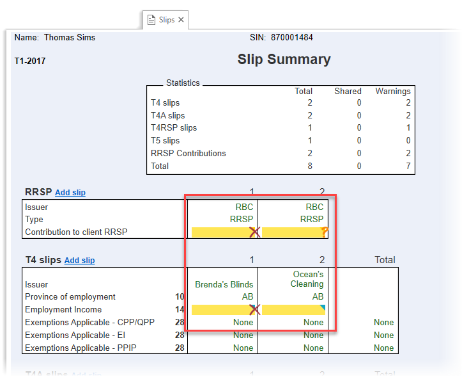Click CPP/QPP exemption None in Total column
462x379 pixels.
point(383,323)
